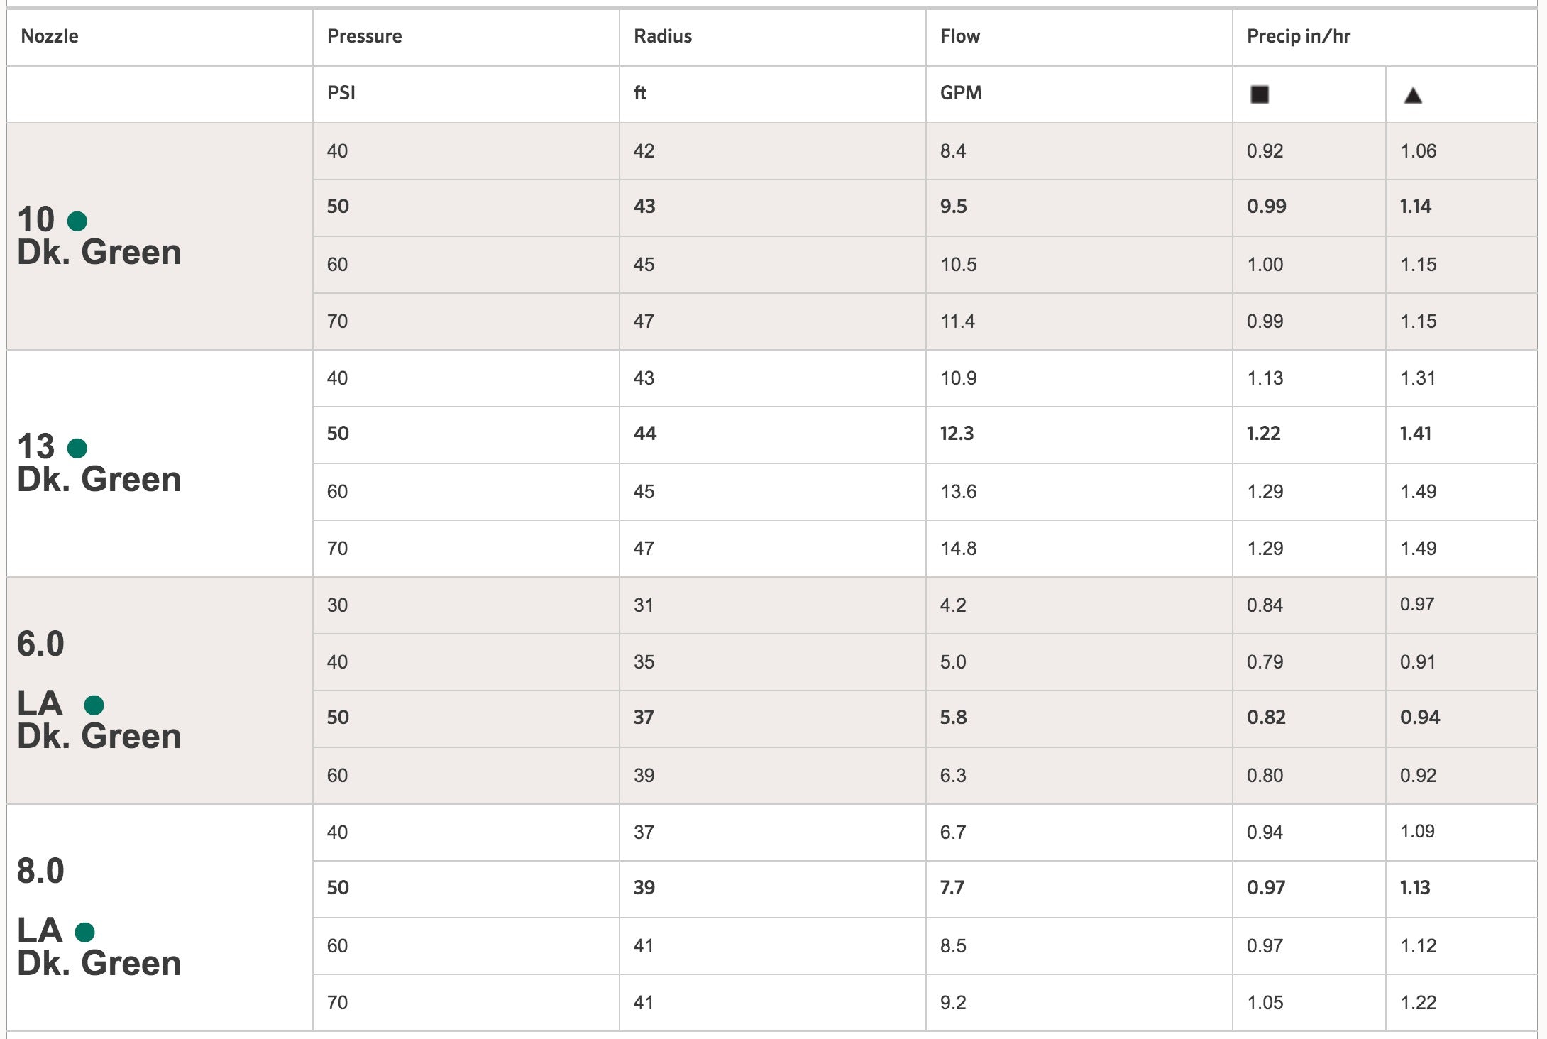Click the Pressure column header
The width and height of the screenshot is (1547, 1039).
(x=364, y=36)
